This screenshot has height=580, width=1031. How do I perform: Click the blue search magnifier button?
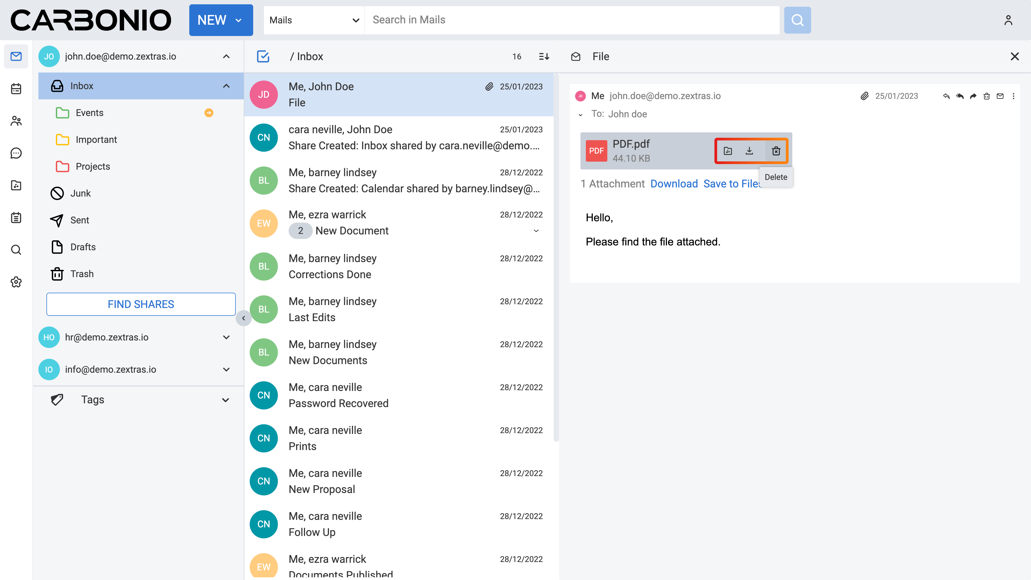(797, 20)
